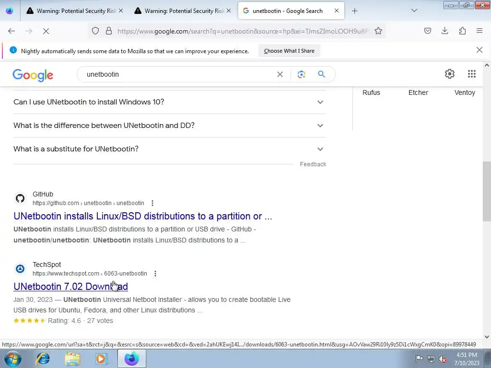Open the Windows Start menu
The width and height of the screenshot is (491, 368).
click(x=12, y=358)
